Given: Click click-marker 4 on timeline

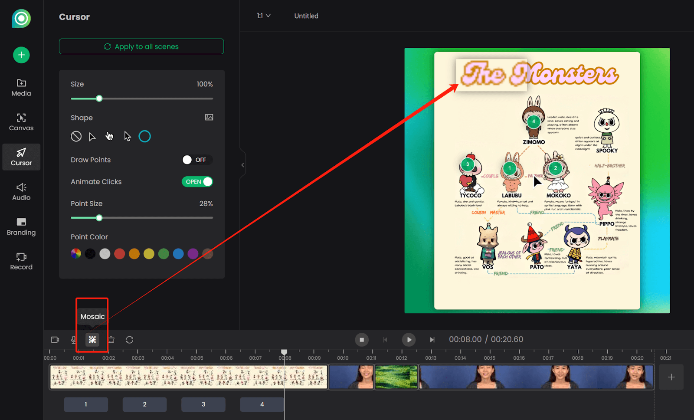Looking at the screenshot, I should pyautogui.click(x=262, y=404).
